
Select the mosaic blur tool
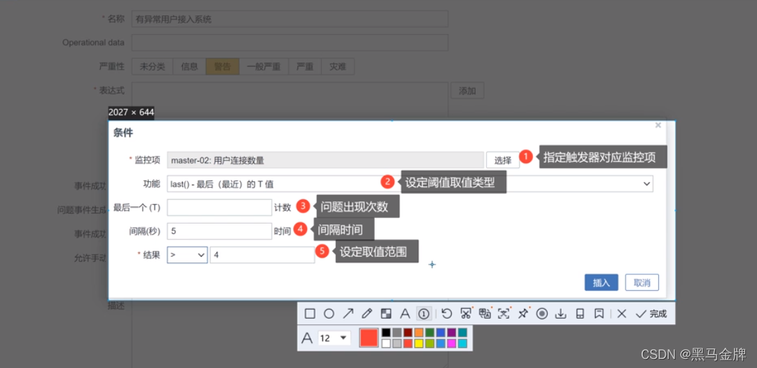point(386,314)
